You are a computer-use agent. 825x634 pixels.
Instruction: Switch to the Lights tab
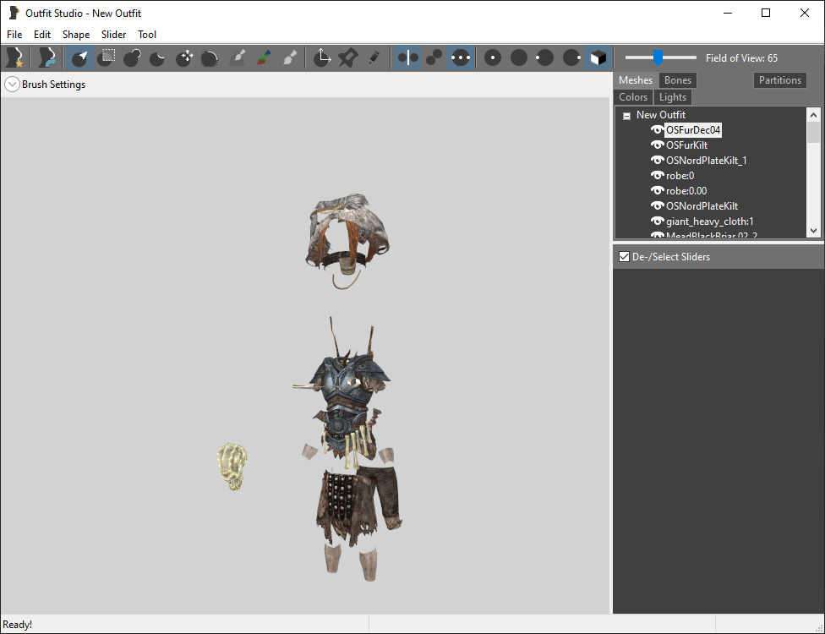pyautogui.click(x=672, y=97)
